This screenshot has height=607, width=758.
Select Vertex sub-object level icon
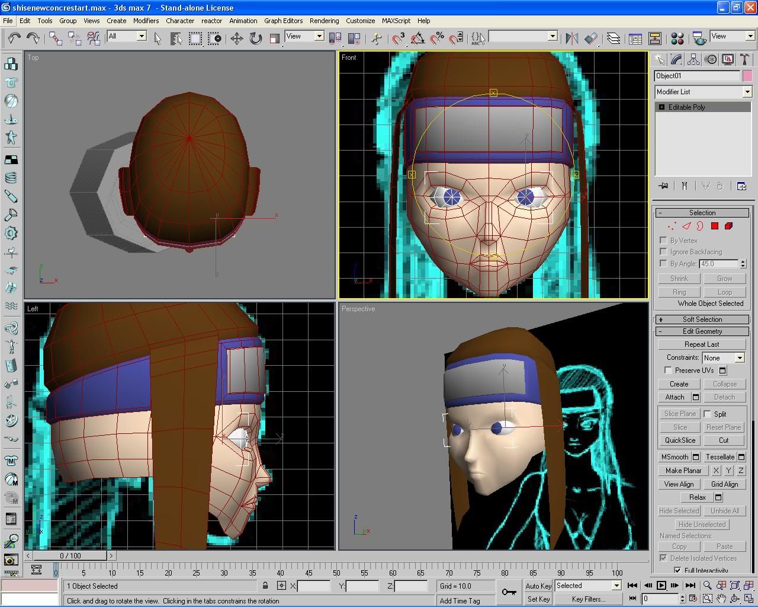pos(672,226)
